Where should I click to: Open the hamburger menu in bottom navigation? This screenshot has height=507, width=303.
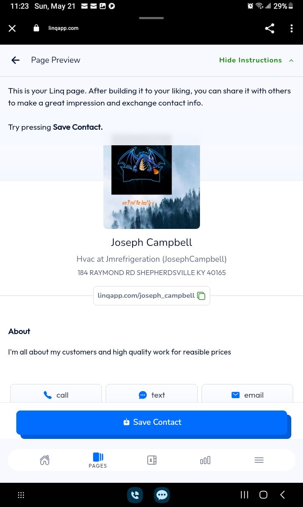pos(259,460)
